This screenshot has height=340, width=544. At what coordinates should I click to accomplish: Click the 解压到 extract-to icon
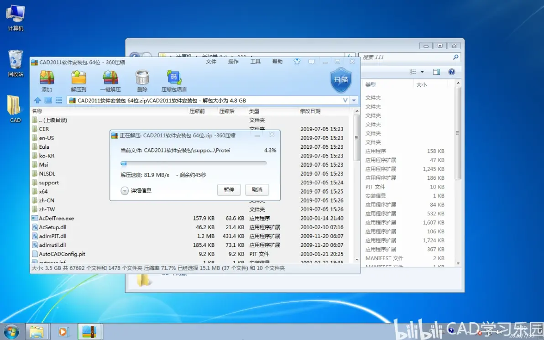pos(78,78)
